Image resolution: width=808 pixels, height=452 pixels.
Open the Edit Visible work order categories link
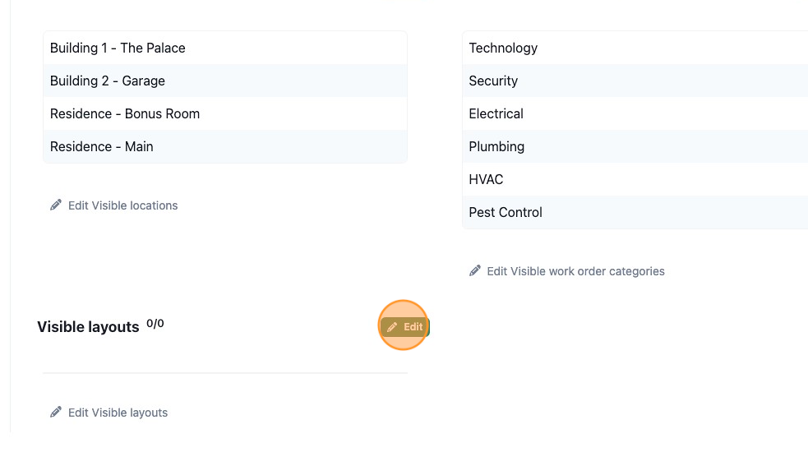click(x=567, y=271)
